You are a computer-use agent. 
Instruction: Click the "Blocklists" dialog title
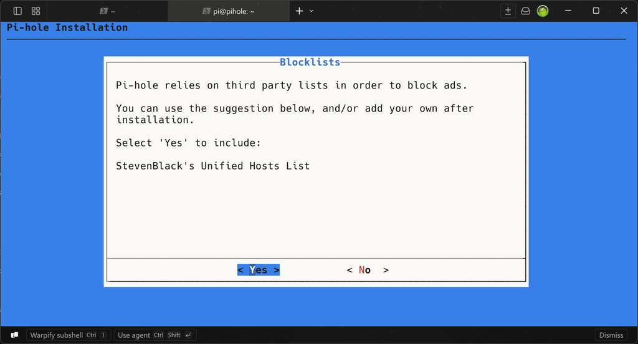310,62
